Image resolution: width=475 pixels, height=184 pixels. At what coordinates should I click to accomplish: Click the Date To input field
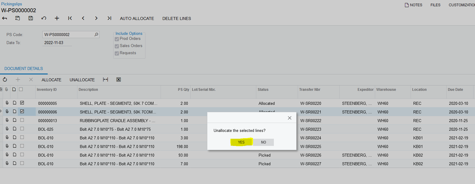click(57, 43)
